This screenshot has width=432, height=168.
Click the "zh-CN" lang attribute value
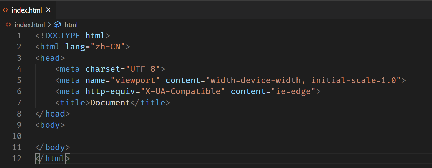click(108, 47)
